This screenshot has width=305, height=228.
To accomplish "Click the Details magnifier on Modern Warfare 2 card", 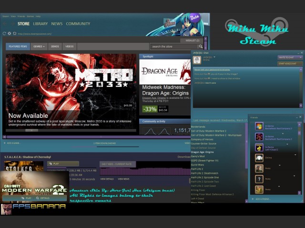I will click(38, 198).
